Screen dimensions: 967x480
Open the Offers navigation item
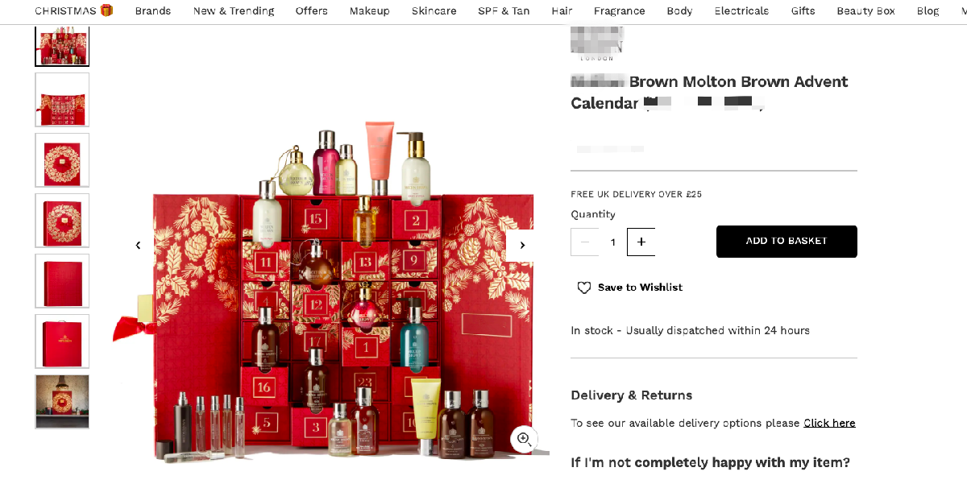pyautogui.click(x=312, y=10)
